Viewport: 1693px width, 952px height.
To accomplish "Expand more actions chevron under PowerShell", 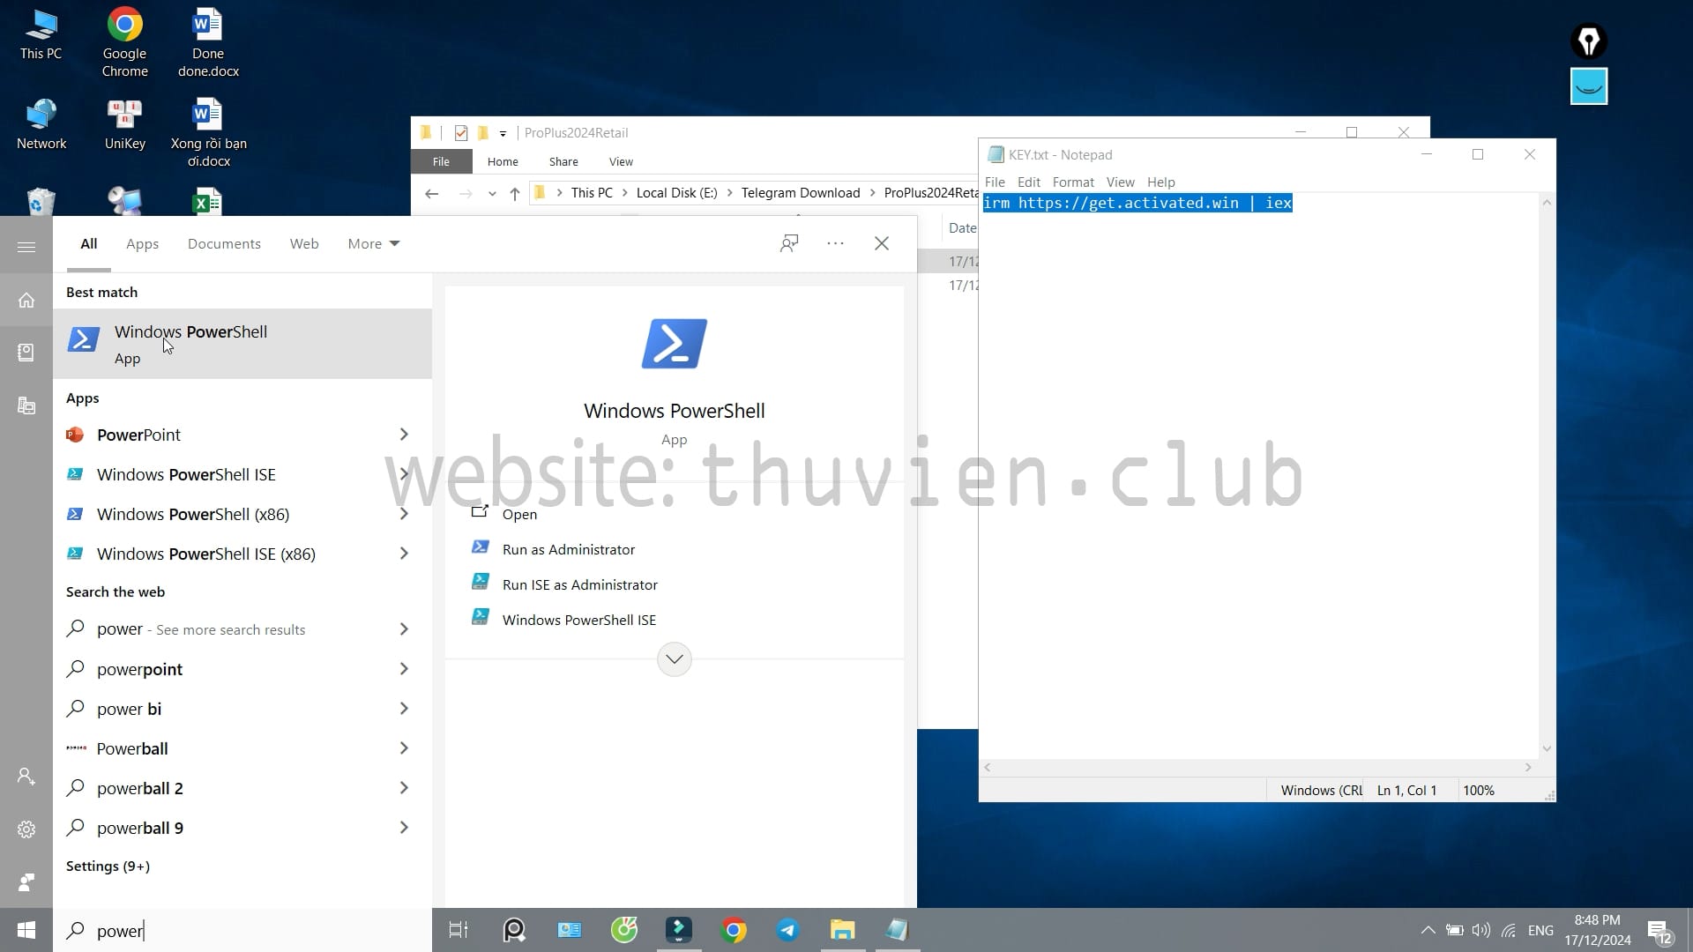I will click(675, 659).
